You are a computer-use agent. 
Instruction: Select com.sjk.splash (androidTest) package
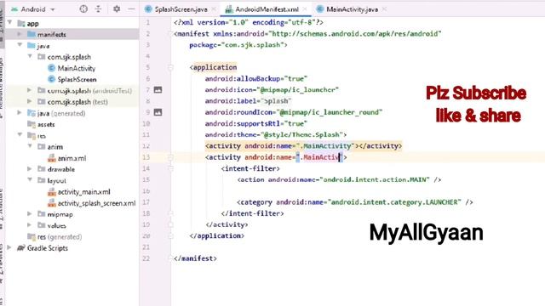point(89,91)
